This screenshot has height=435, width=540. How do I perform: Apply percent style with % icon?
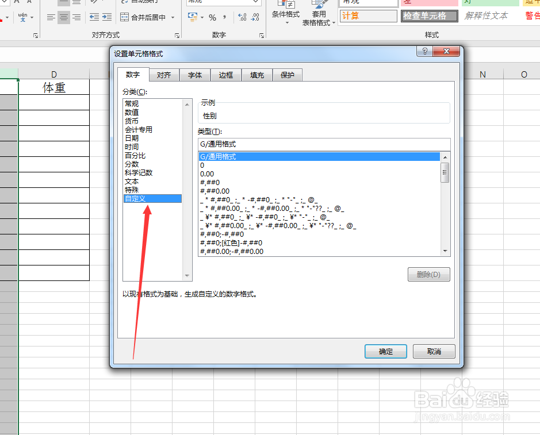212,17
